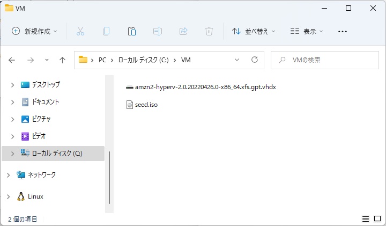This screenshot has width=386, height=226.
Task: Switch to details view layout icon
Action: pos(366,219)
